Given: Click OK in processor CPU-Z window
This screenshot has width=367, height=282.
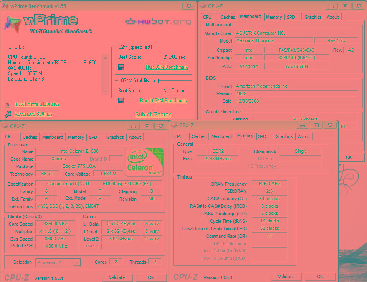Looking at the screenshot, I should click(x=151, y=277).
